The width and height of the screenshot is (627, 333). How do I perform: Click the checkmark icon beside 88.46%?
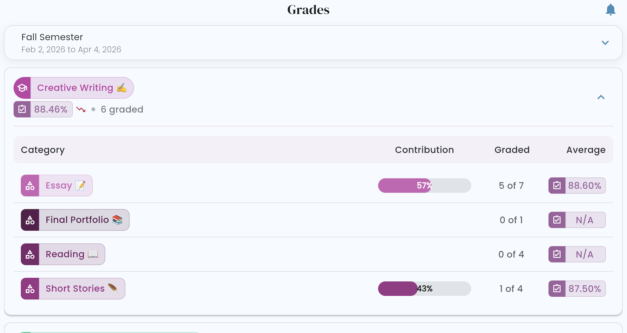(22, 109)
